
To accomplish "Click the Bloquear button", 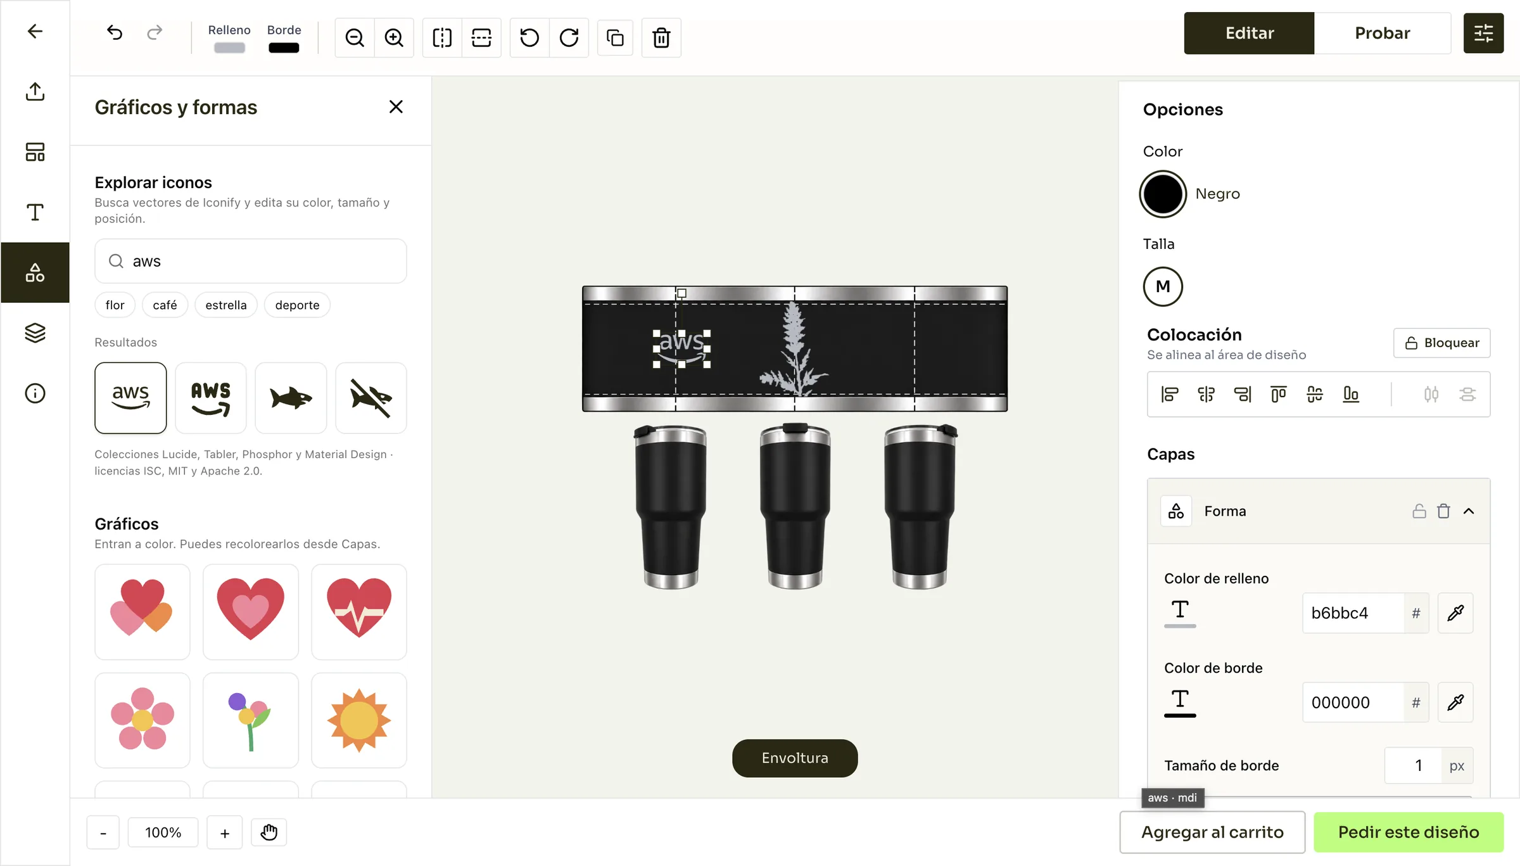I will 1442,343.
